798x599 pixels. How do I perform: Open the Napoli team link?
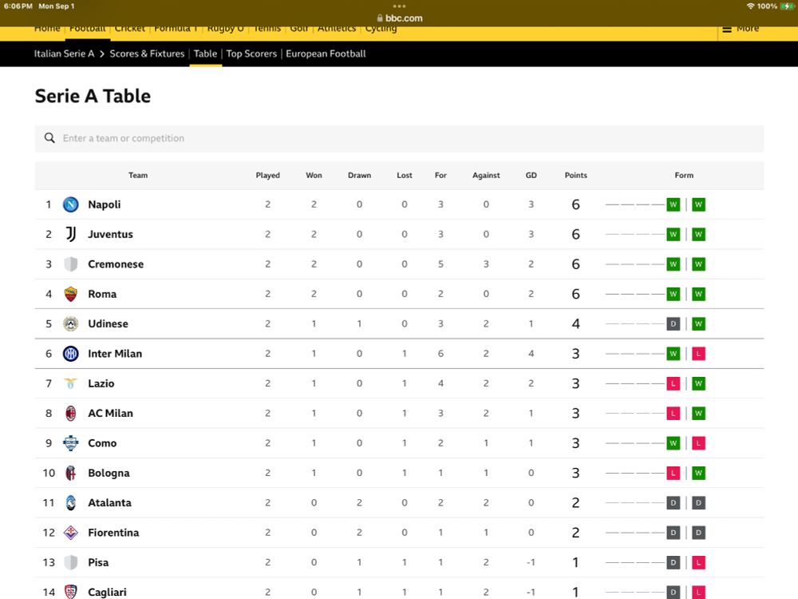point(105,204)
